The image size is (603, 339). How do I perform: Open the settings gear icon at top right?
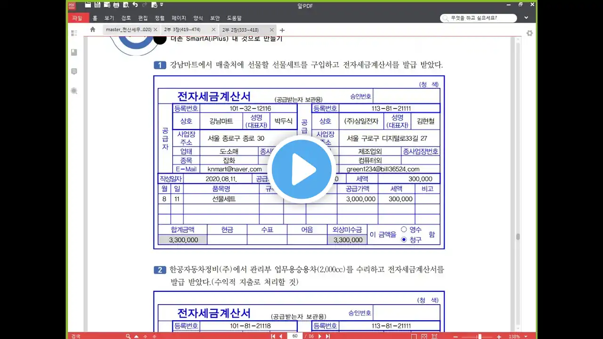coord(530,33)
